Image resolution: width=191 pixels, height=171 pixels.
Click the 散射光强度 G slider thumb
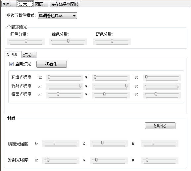pos(126,85)
